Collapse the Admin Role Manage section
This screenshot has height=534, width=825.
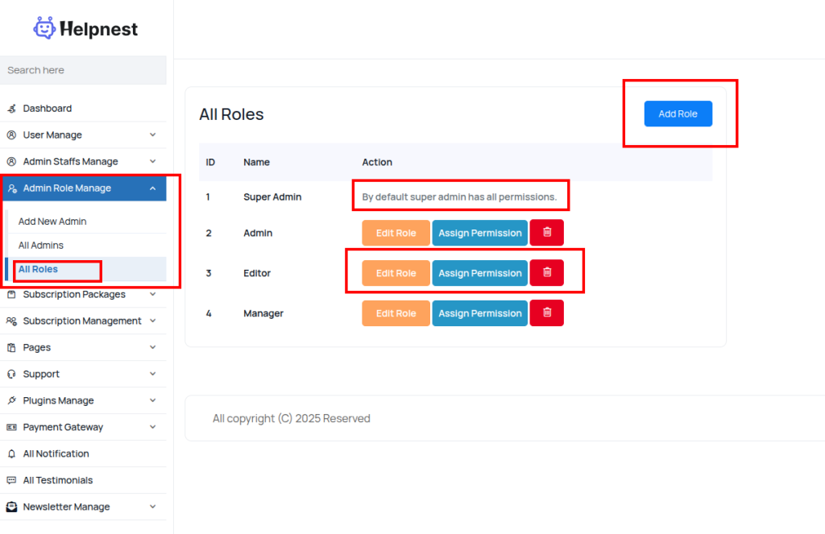tap(153, 188)
